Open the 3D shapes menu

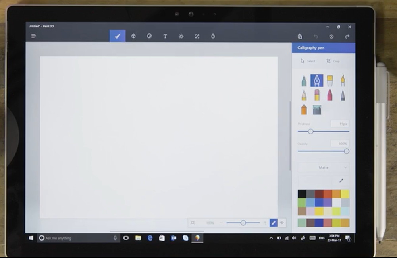click(133, 36)
